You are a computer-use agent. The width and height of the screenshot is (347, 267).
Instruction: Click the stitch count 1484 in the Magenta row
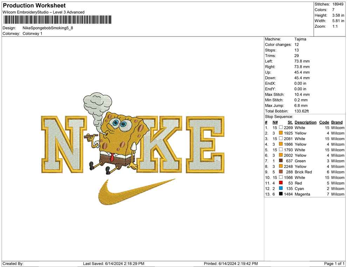tap(288, 194)
